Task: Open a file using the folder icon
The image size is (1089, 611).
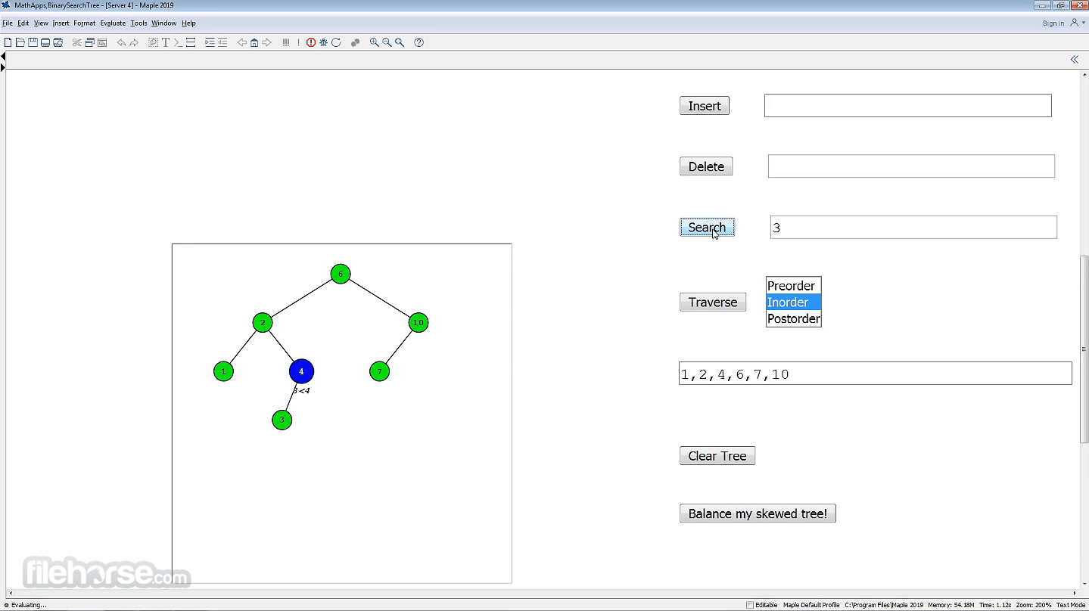Action: [20, 42]
